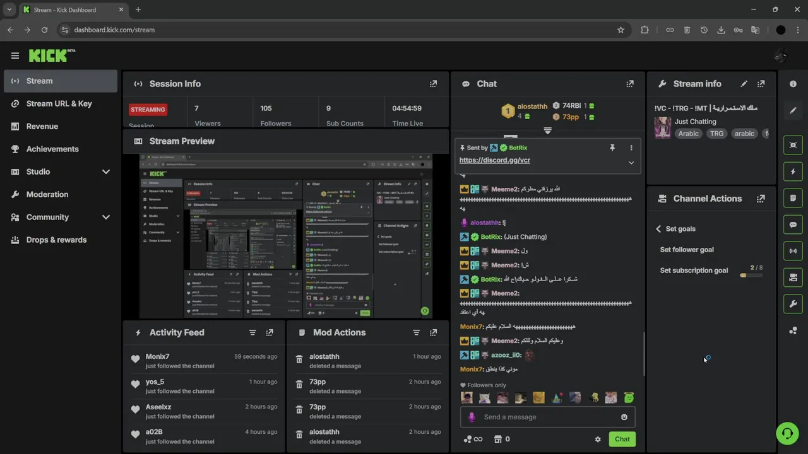Click Set subscription goal

pyautogui.click(x=694, y=271)
